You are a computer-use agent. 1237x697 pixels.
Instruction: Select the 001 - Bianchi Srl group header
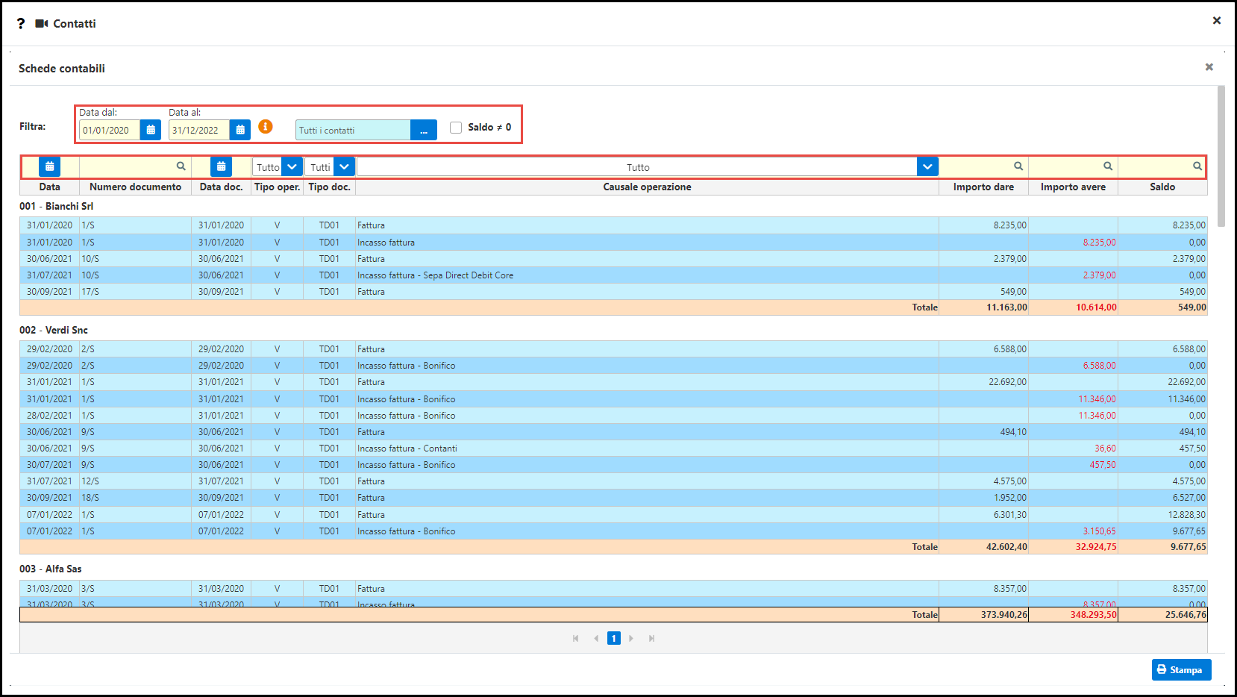[56, 206]
